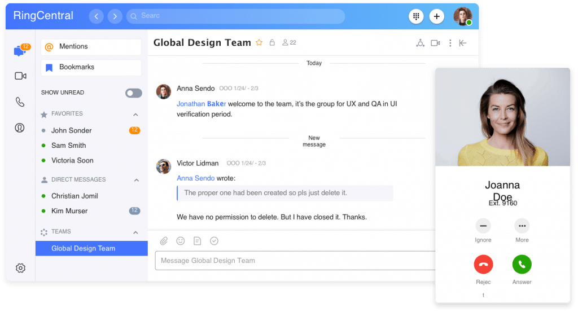Click the Jonathan Baker mention link

pyautogui.click(x=202, y=104)
